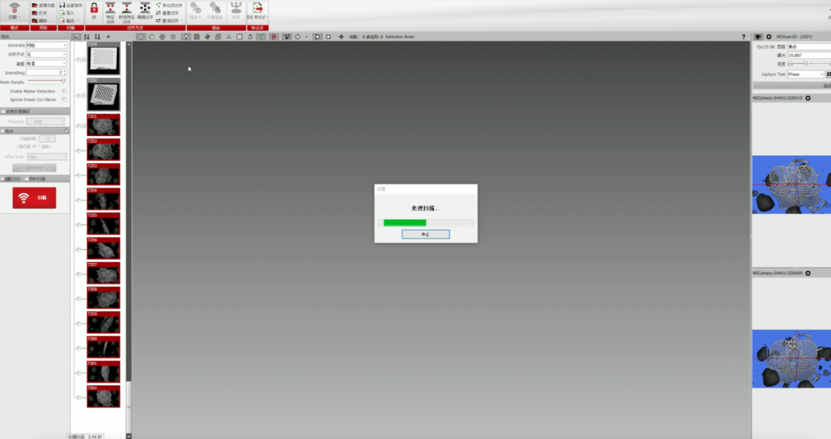Toggle the checkbox on the section header above the After Scan field
The image size is (831, 439).
pos(3,131)
